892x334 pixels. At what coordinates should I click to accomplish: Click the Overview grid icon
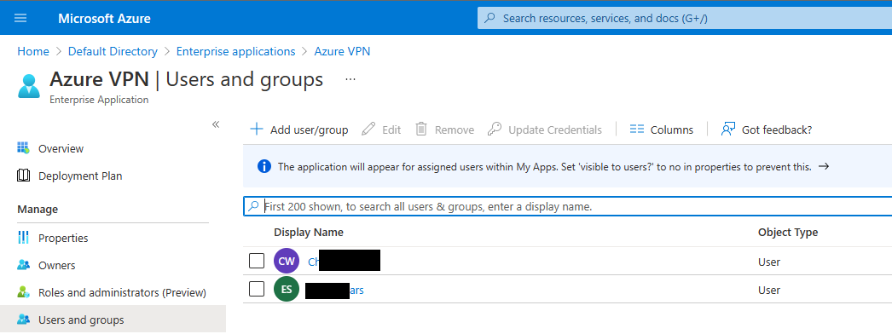click(23, 148)
